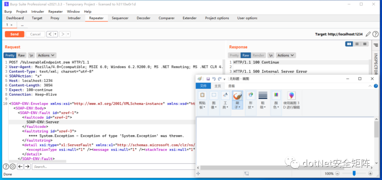
Task: Open the 文件 menu in Paint
Action: click(203, 86)
